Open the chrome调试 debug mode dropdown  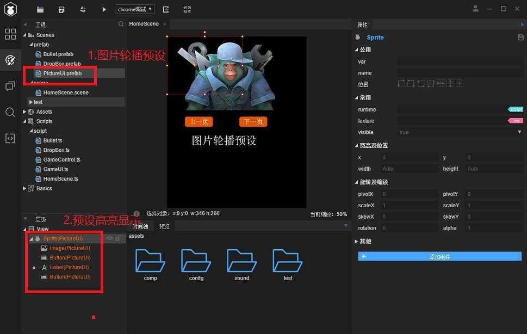point(135,9)
